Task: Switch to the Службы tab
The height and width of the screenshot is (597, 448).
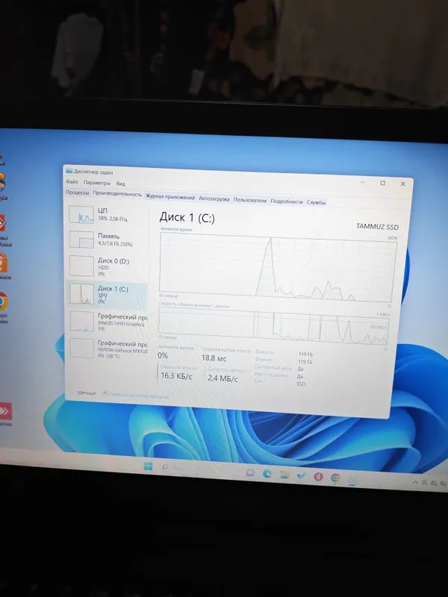Action: [x=316, y=202]
